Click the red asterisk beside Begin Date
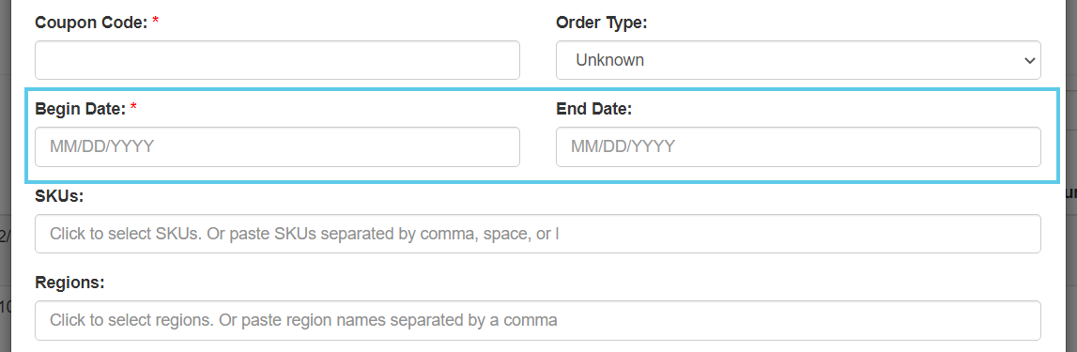 click(133, 106)
